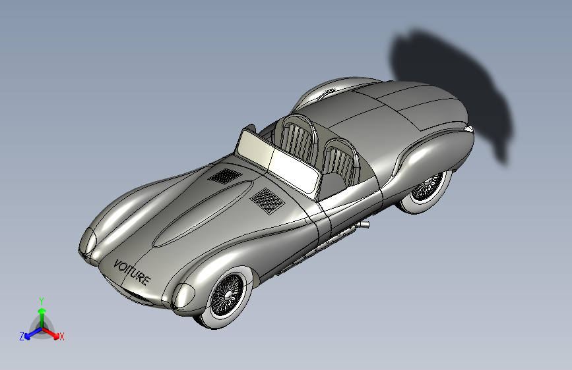Select the rear spoked wheel of the car

426,191
